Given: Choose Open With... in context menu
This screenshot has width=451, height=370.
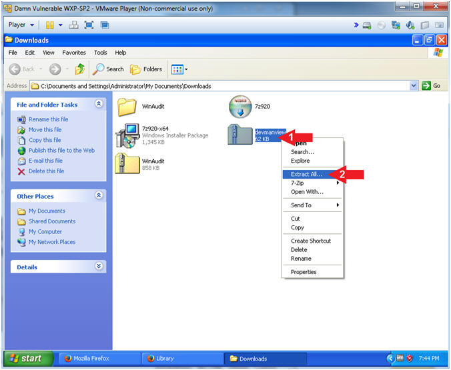Looking at the screenshot, I should [x=312, y=192].
